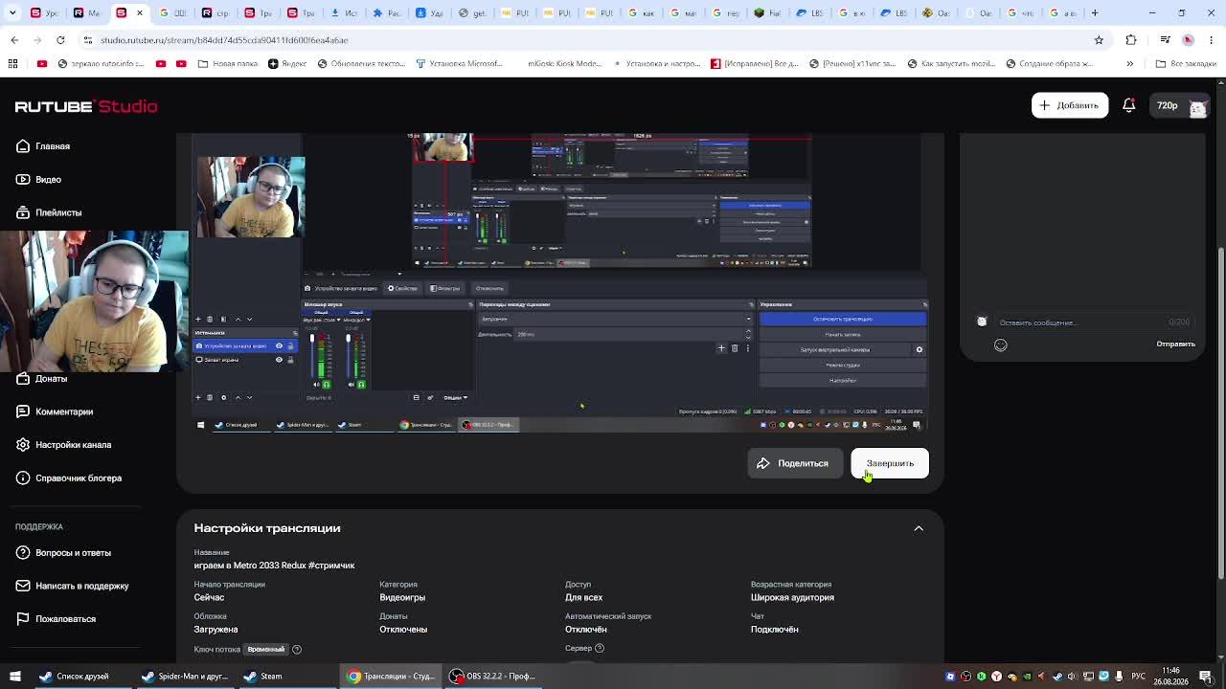
Task: Open the 720p quality selector
Action: pyautogui.click(x=1167, y=105)
